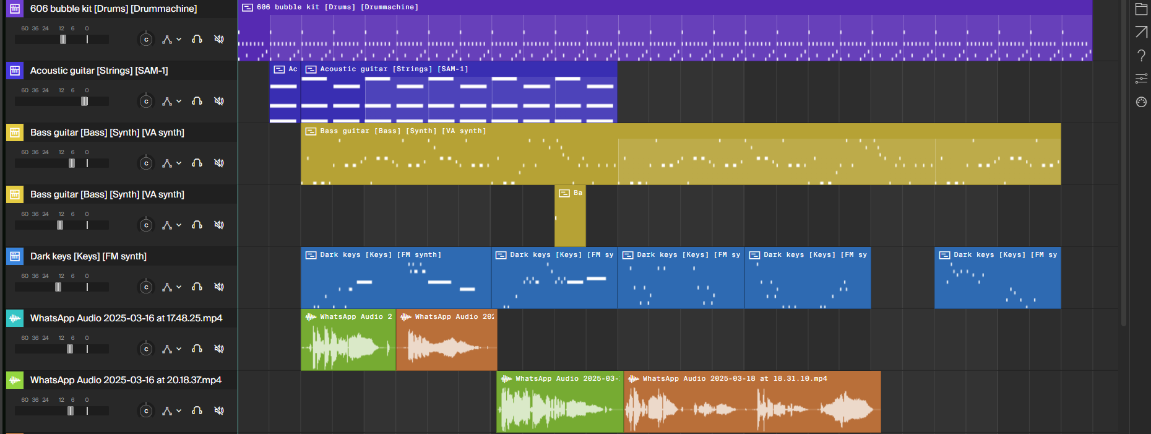
Task: Expand automation dropdown chevron on Acoustic guitar
Action: [x=179, y=102]
